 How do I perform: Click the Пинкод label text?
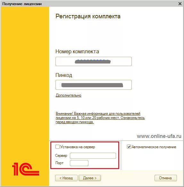[64, 75]
